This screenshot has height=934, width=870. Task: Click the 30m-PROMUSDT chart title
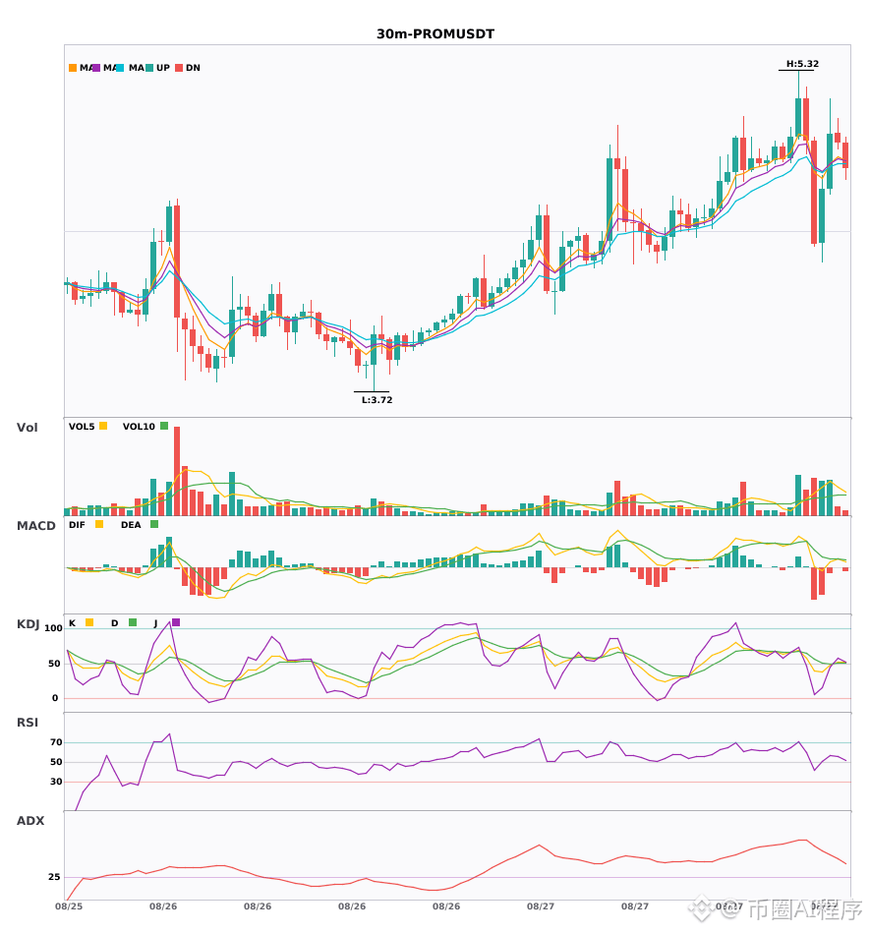click(435, 34)
